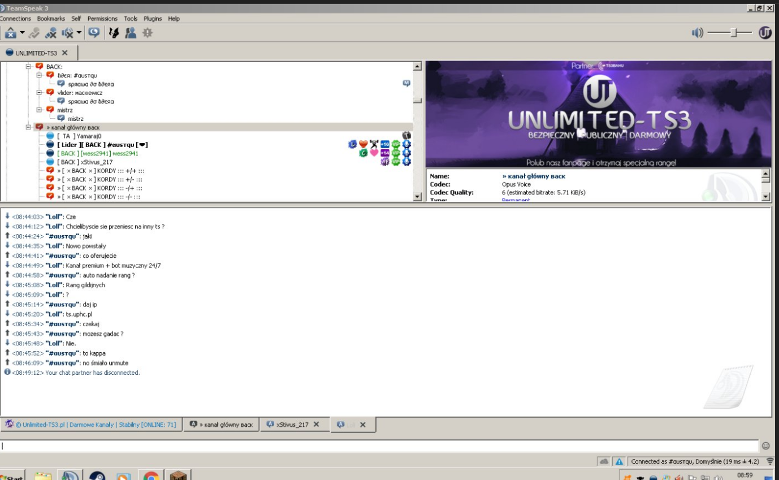Image resolution: width=779 pixels, height=480 pixels.
Task: Click the cloud icon in the status bar
Action: 604,461
